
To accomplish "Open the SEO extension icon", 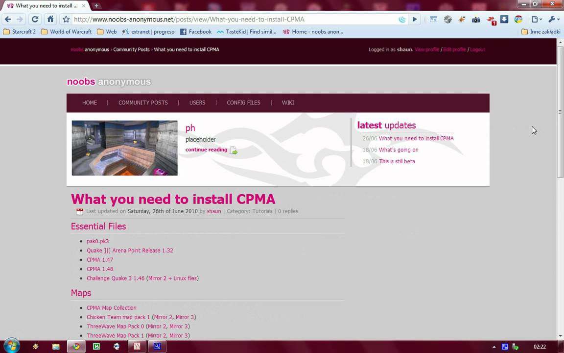I will pos(518,20).
